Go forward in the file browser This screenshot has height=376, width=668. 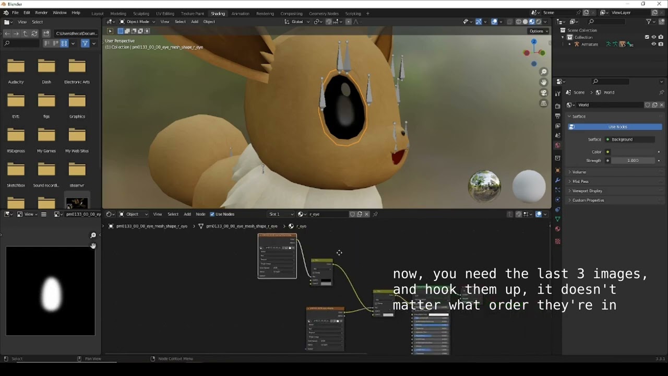16,33
